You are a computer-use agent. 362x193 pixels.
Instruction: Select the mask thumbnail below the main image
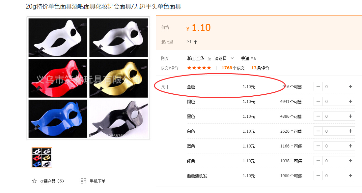click(x=42, y=158)
